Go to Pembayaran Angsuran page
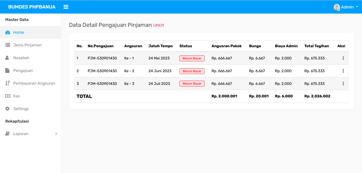 pyautogui.click(x=34, y=83)
